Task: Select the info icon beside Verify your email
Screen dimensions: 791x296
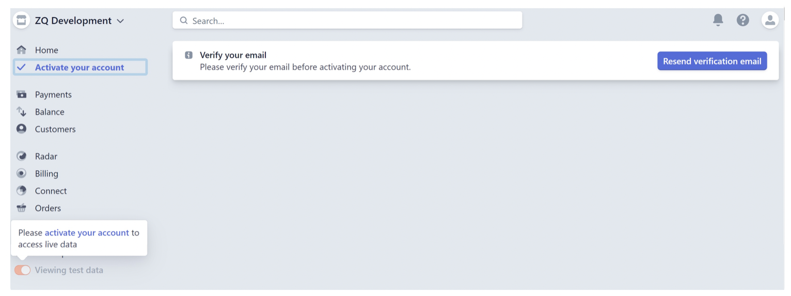Action: pos(188,55)
